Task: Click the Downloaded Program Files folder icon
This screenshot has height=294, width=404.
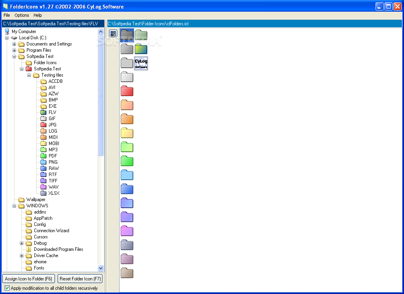Action: coord(29,249)
